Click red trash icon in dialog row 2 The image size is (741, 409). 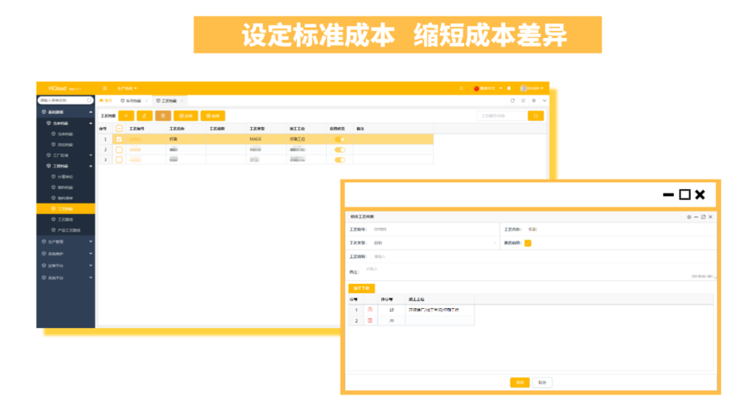[x=370, y=320]
